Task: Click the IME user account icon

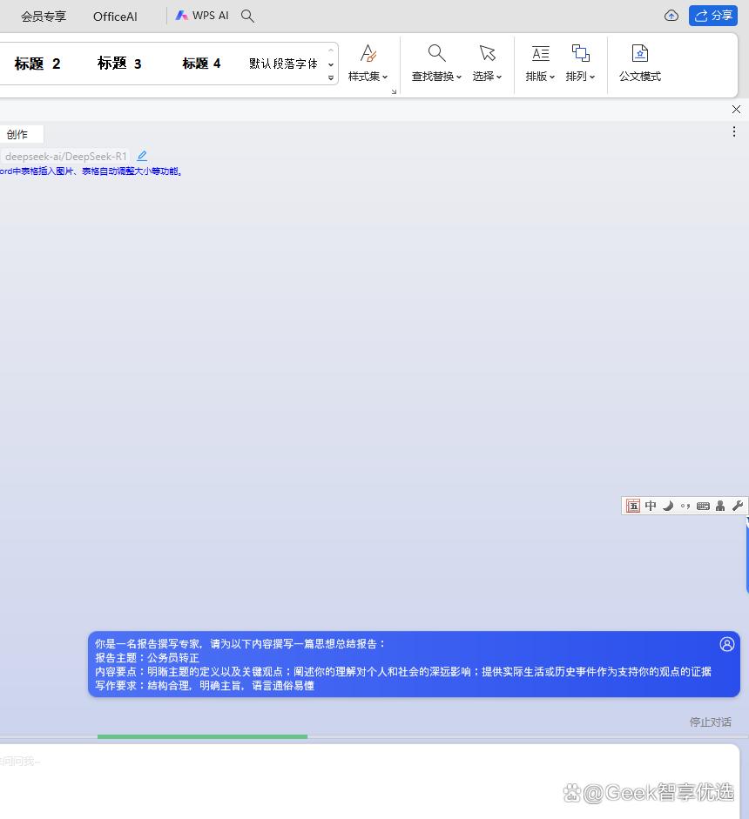Action: tap(720, 506)
